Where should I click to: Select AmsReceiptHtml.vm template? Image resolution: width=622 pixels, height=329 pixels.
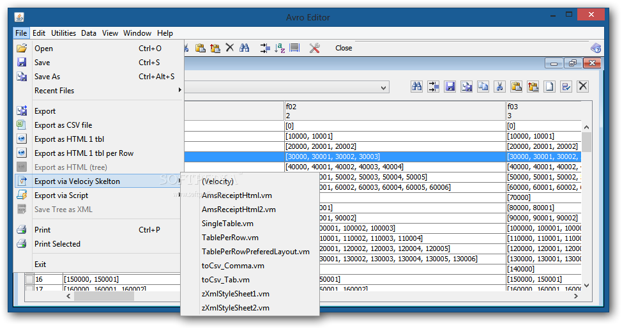click(250, 195)
